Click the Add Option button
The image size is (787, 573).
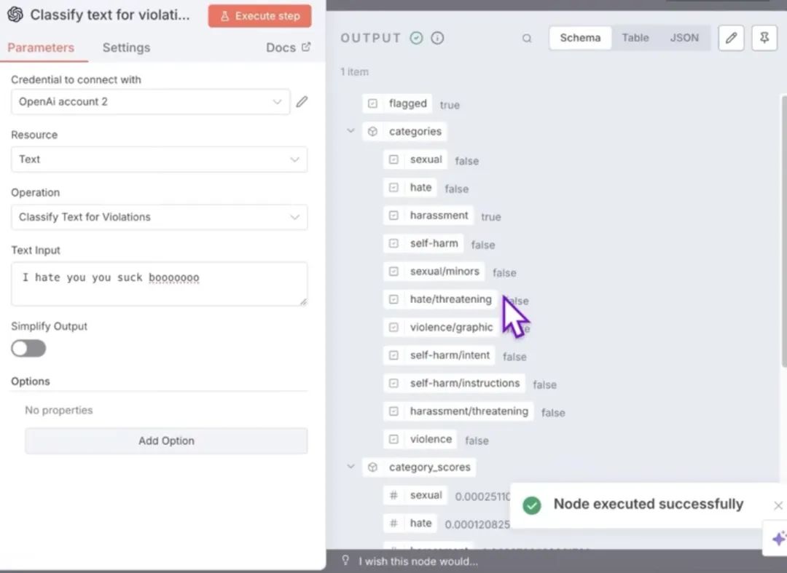tap(166, 440)
